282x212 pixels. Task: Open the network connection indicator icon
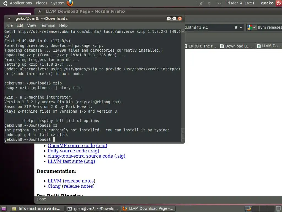[x=201, y=3]
